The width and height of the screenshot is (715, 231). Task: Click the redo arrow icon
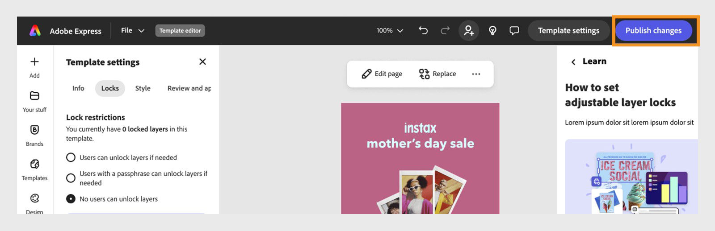click(x=445, y=30)
